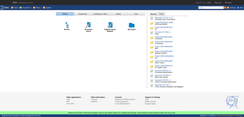244x117 pixels.
Task: Click the MTF link in footer
Action: click(x=68, y=102)
